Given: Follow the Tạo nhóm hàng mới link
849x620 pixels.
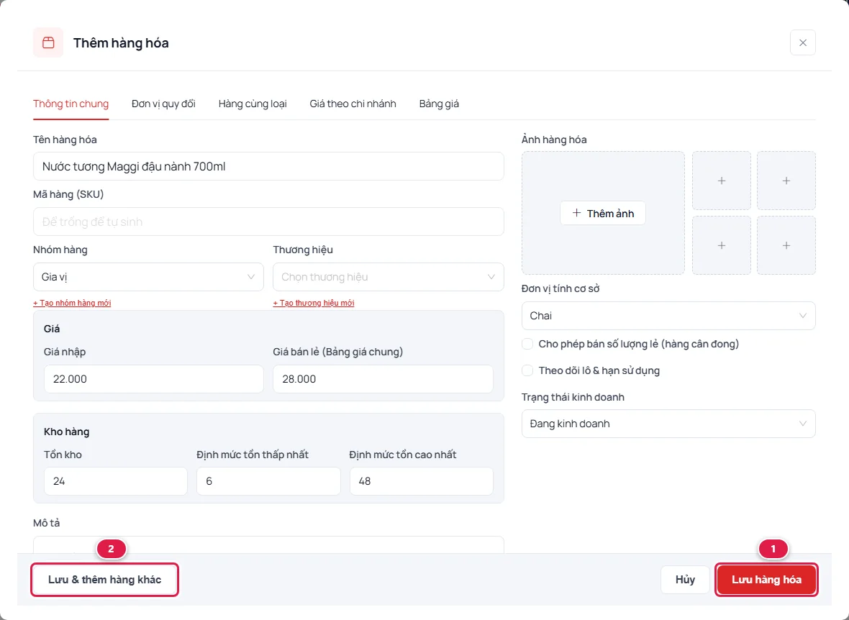Looking at the screenshot, I should point(72,304).
